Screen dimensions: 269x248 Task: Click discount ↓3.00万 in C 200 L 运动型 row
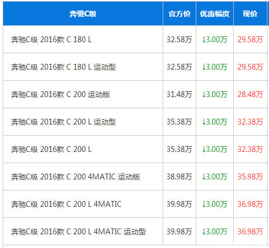point(215,122)
